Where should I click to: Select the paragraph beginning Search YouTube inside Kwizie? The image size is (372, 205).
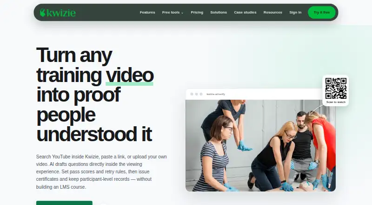click(x=101, y=172)
